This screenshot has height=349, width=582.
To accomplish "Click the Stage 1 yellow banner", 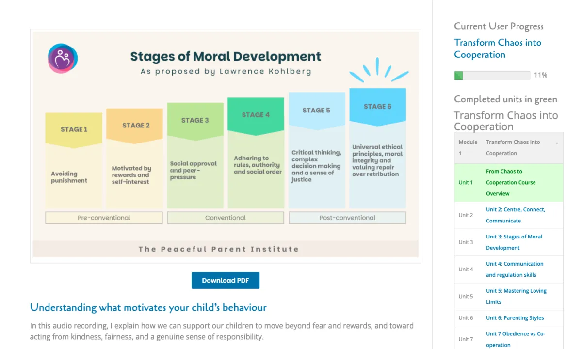I will click(x=74, y=130).
